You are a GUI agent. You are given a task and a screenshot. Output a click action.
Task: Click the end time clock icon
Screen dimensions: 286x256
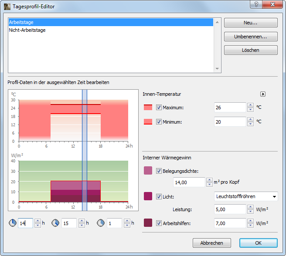[x=55, y=223]
